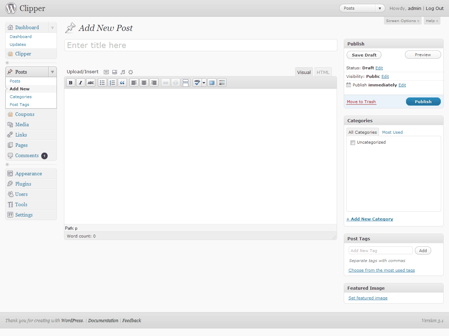This screenshot has width=449, height=336.
Task: Insert a blockquote in the editor
Action: (x=122, y=83)
